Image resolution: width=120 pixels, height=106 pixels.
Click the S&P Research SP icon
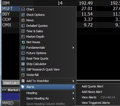tap(23, 69)
